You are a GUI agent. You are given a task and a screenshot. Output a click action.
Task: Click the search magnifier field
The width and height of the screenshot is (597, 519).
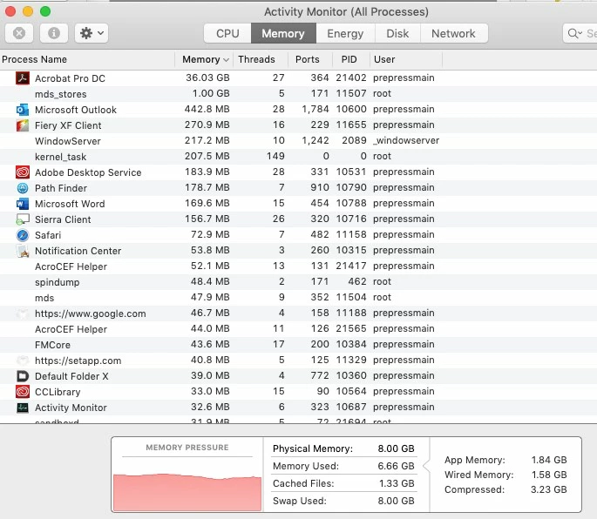pyautogui.click(x=580, y=33)
